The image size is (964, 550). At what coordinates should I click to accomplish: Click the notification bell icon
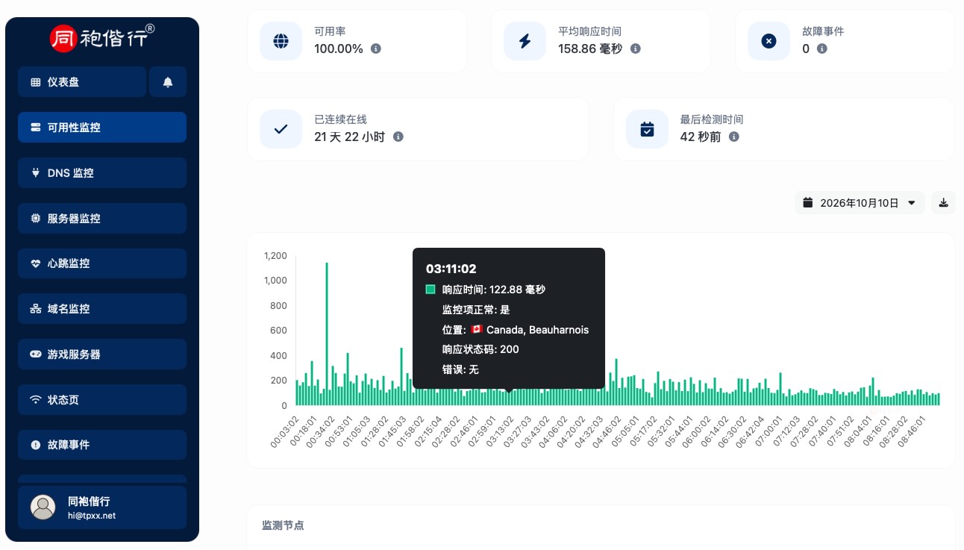click(x=168, y=82)
